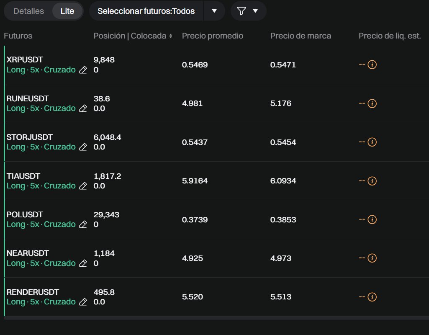Click mark price 6.0934

click(283, 181)
